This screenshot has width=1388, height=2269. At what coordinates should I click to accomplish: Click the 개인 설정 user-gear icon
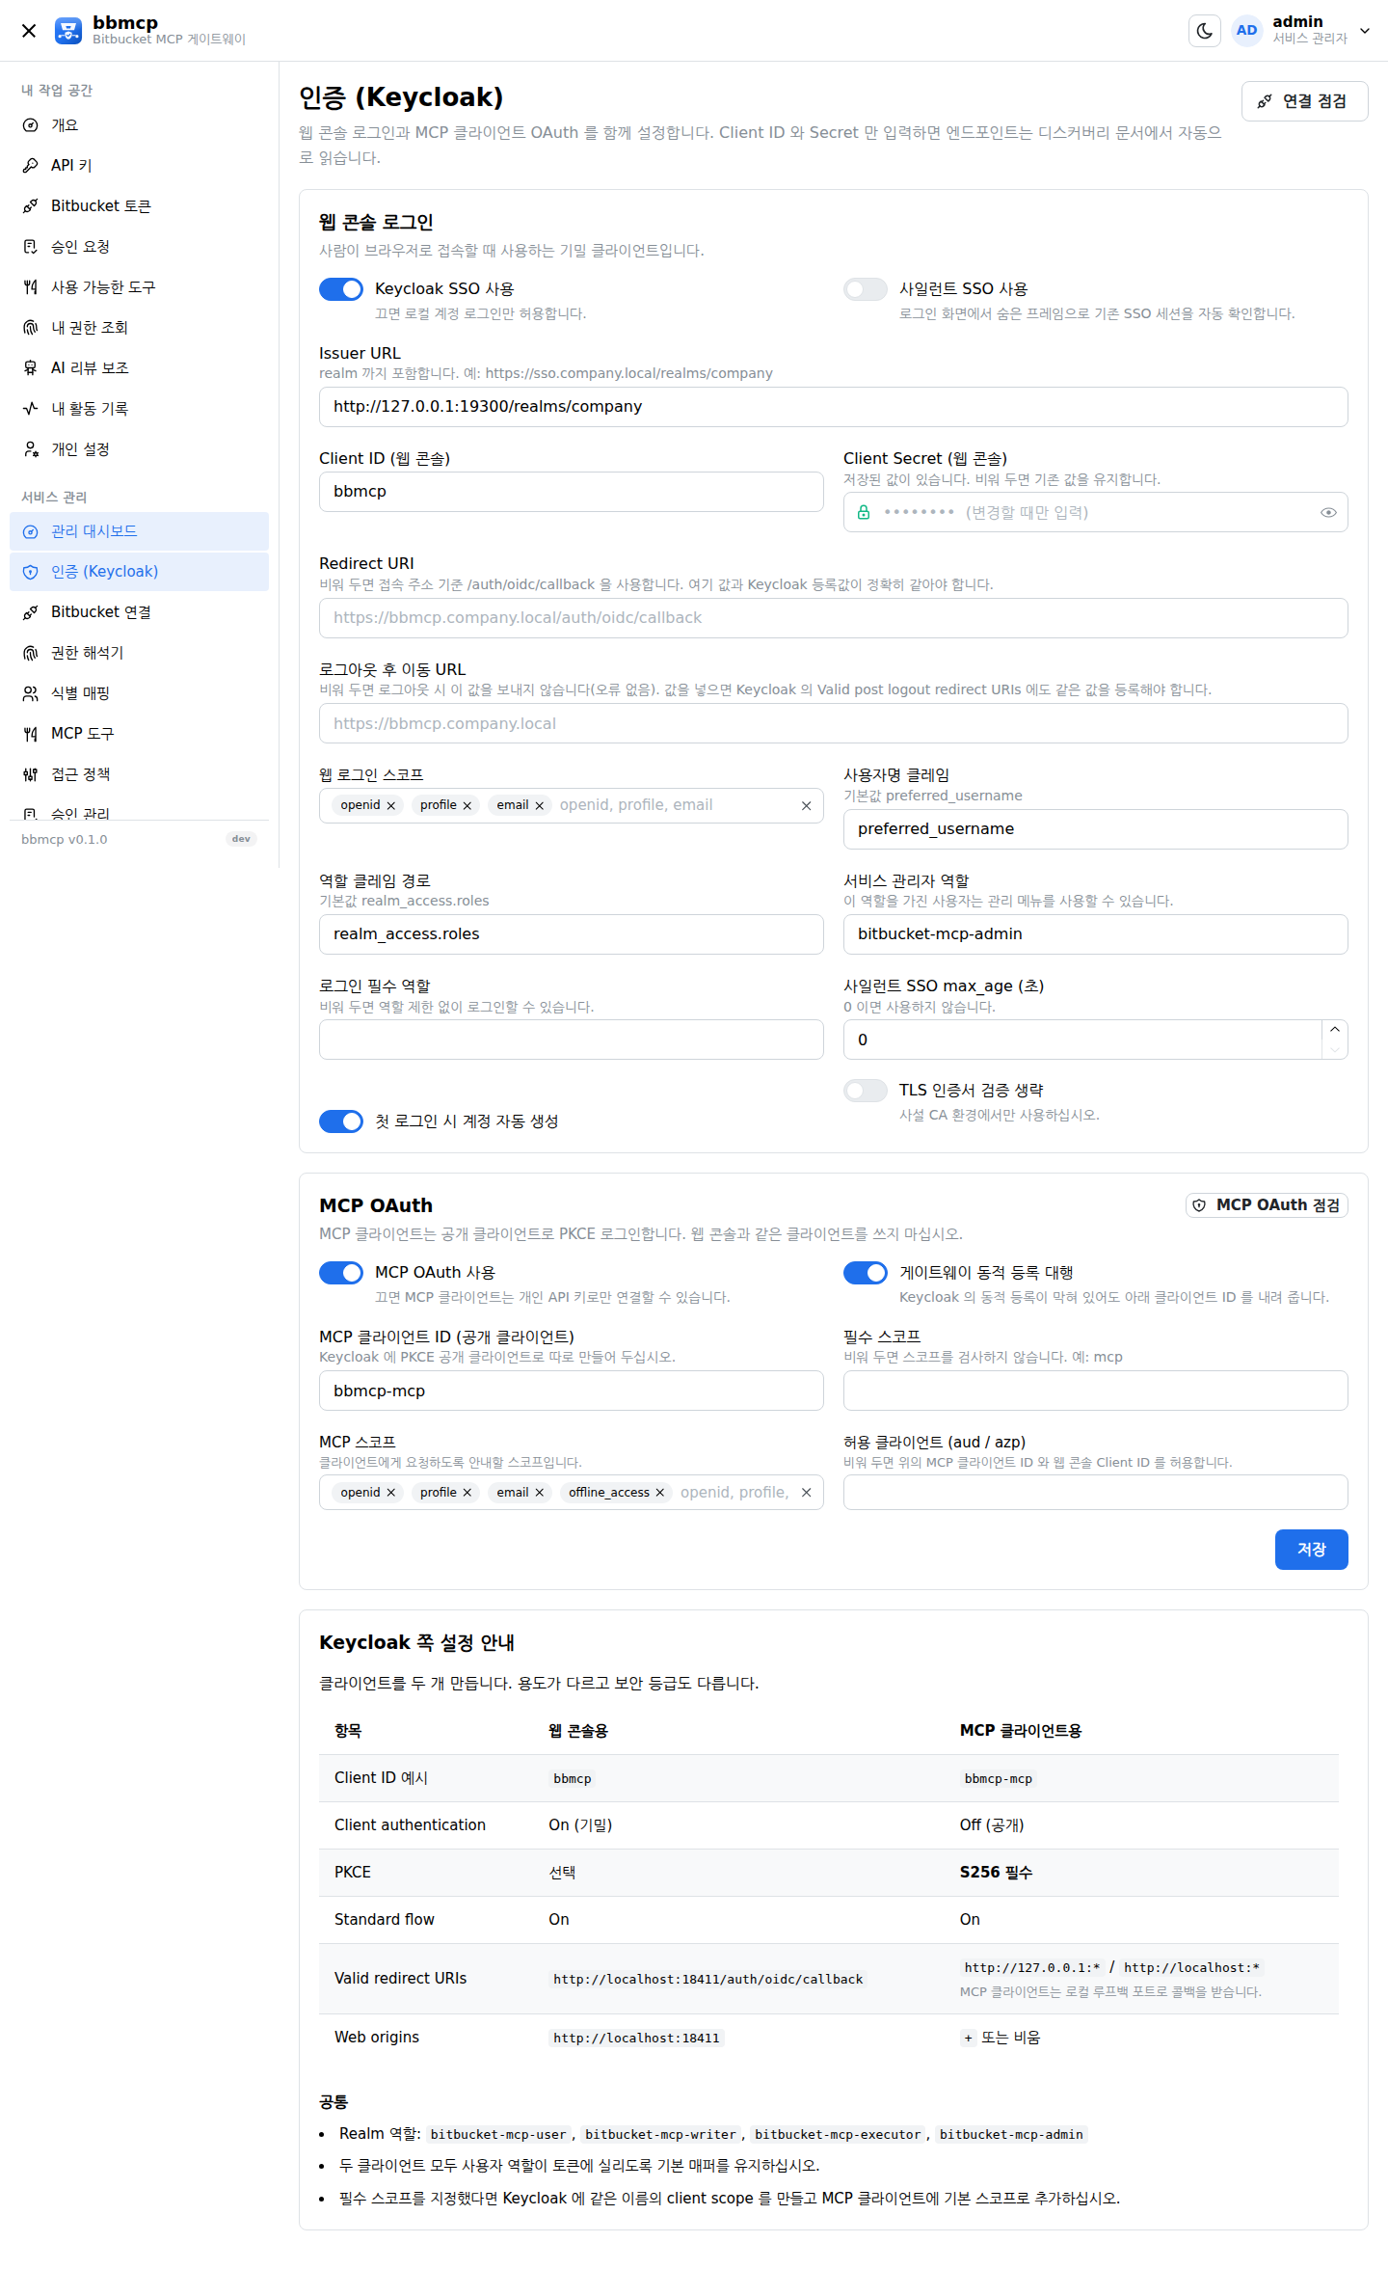pyautogui.click(x=31, y=449)
